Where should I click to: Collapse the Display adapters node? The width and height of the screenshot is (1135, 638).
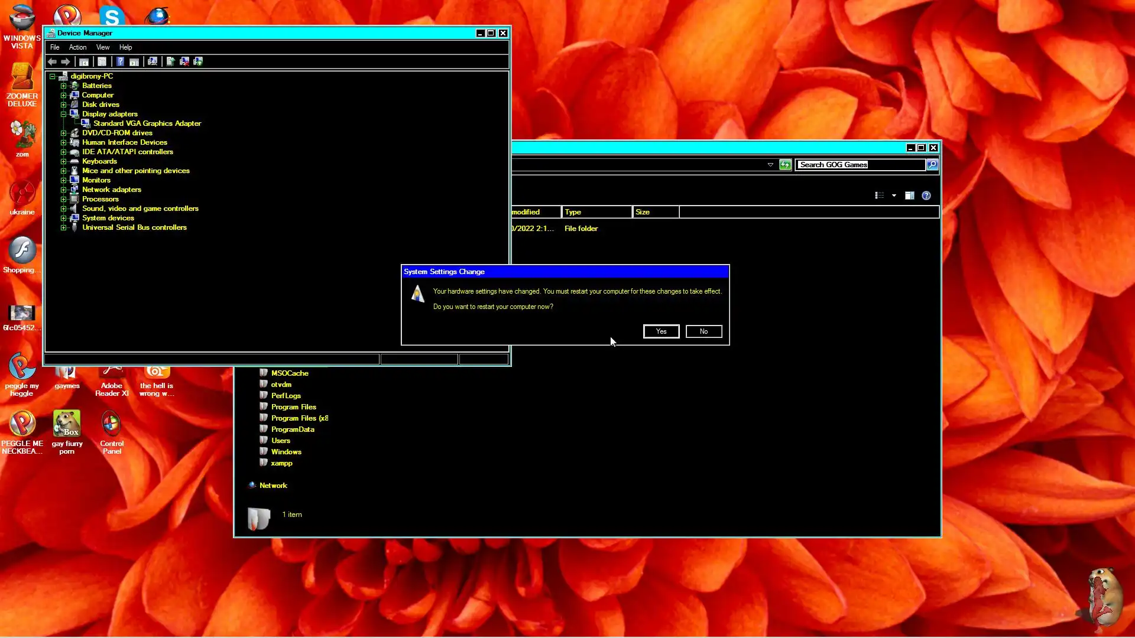pos(63,114)
